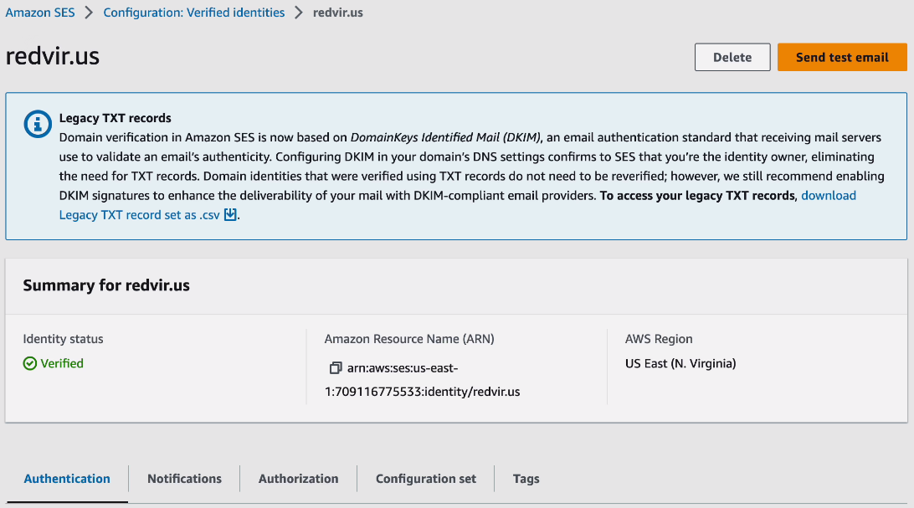Screen dimensions: 914x508
Task: Click the Delete button
Action: 732,57
